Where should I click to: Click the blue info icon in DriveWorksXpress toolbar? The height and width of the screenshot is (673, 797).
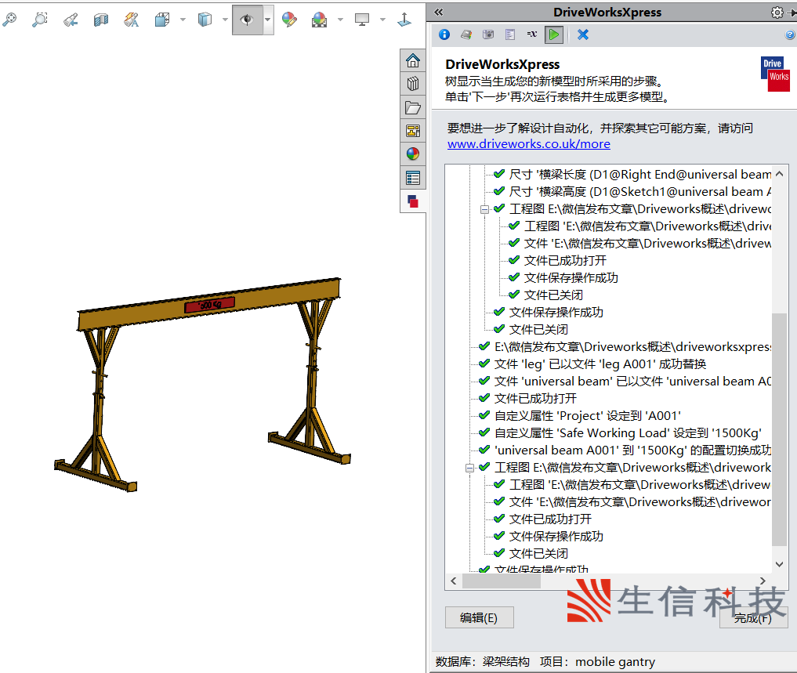(x=444, y=34)
